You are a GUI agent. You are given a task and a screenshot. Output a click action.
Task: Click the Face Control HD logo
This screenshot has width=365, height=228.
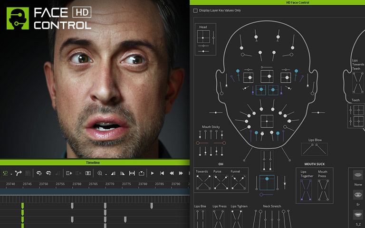48,19
